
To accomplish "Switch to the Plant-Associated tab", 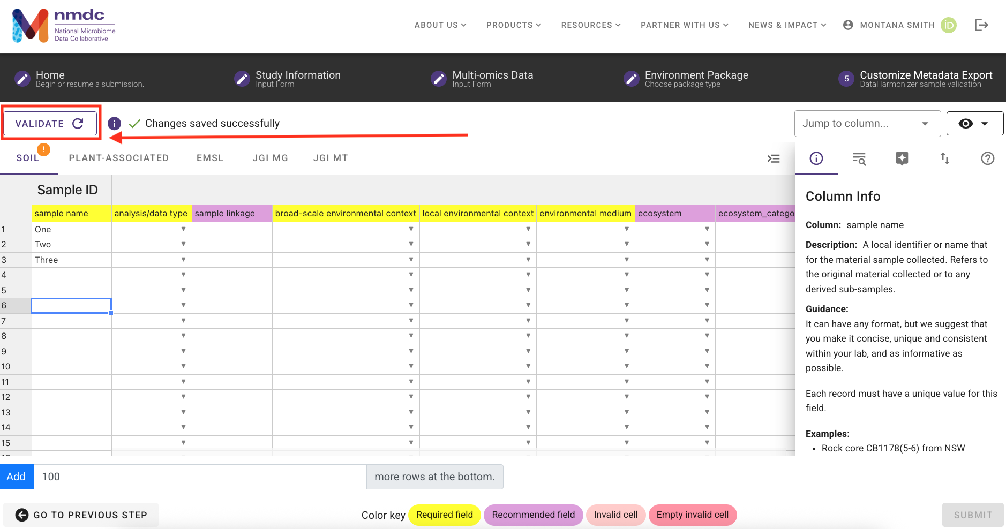I will [x=119, y=158].
